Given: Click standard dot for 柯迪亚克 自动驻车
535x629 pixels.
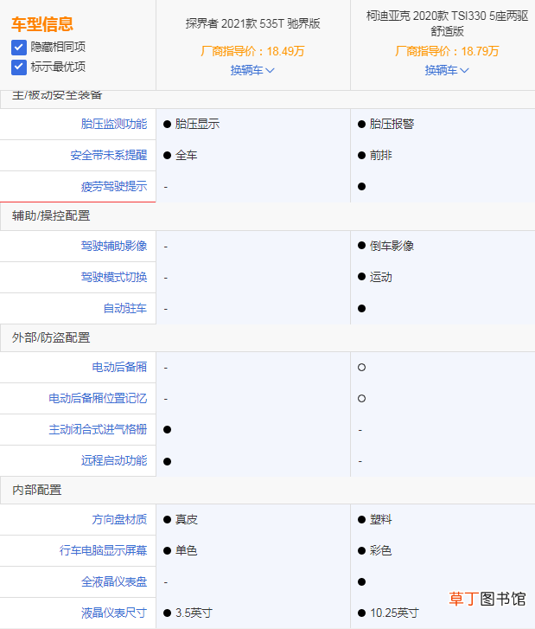Looking at the screenshot, I should [x=361, y=309].
